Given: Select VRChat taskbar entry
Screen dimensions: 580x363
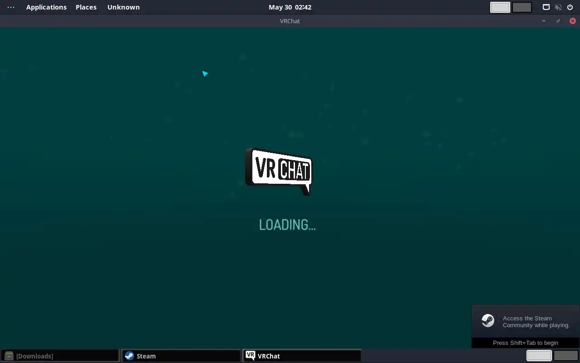Looking at the screenshot, I should (302, 356).
